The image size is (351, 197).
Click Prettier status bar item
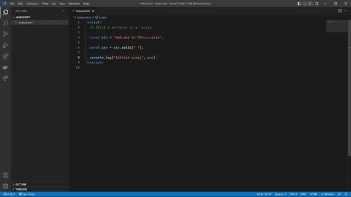pyautogui.click(x=327, y=194)
